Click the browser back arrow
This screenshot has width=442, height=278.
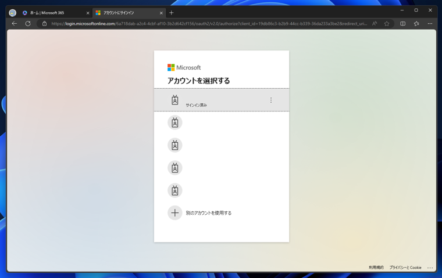pyautogui.click(x=15, y=24)
